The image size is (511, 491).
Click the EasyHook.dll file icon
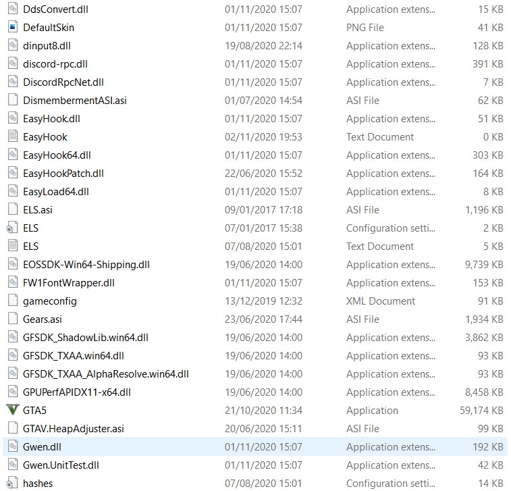[13, 118]
